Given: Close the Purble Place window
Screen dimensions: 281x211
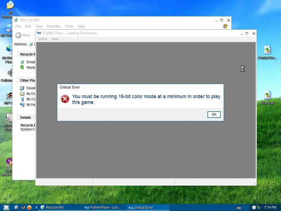Looking at the screenshot, I should coord(254,33).
